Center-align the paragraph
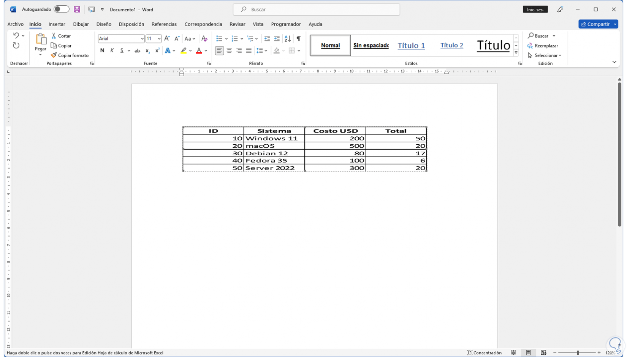Viewport: 627px width, 357px height. point(229,51)
